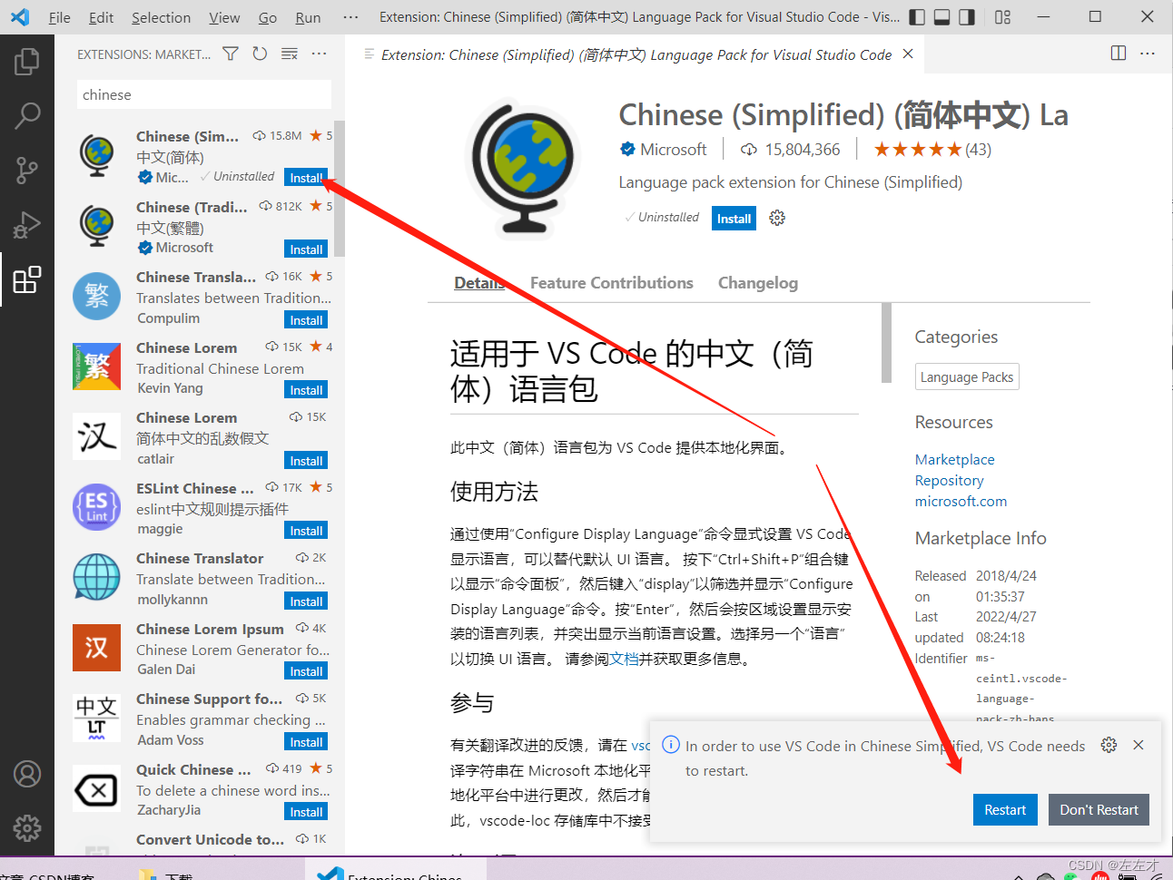Click the Chinese Simplified globe icon in list
This screenshot has width=1173, height=880.
click(x=96, y=155)
